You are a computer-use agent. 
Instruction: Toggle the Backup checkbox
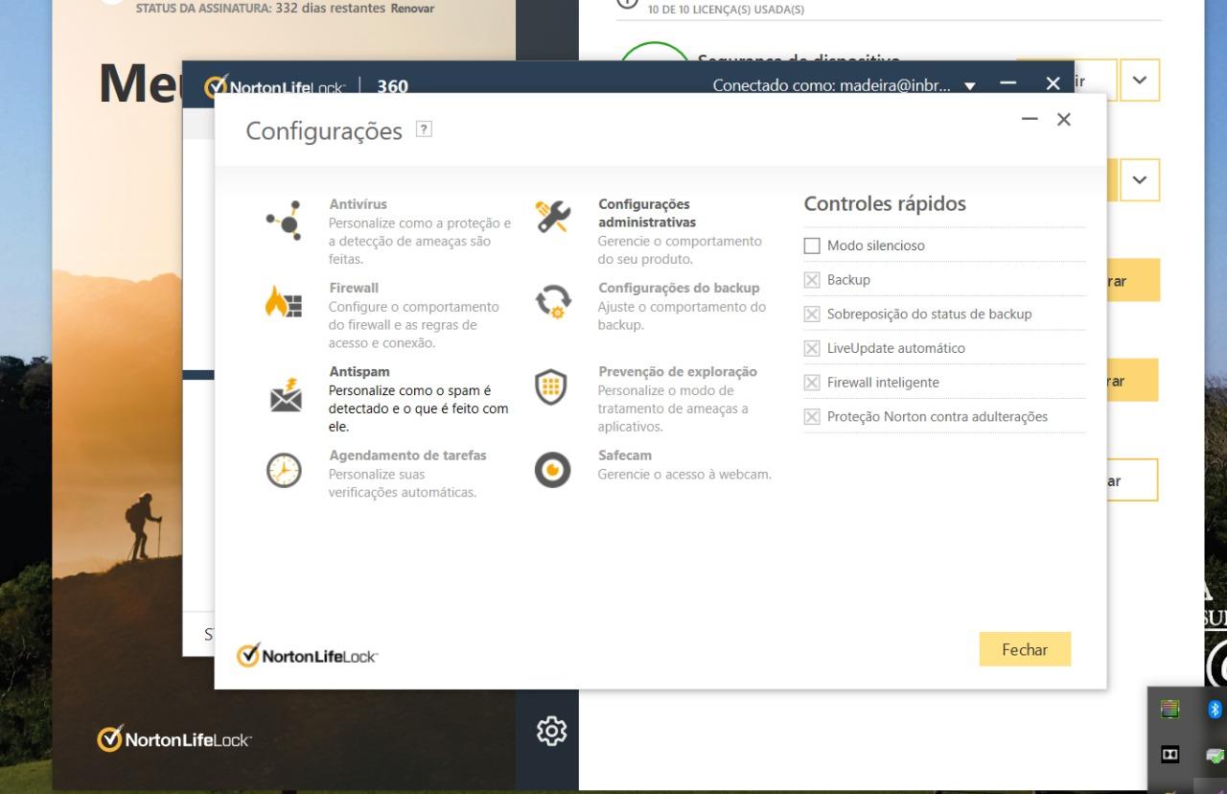pos(812,280)
